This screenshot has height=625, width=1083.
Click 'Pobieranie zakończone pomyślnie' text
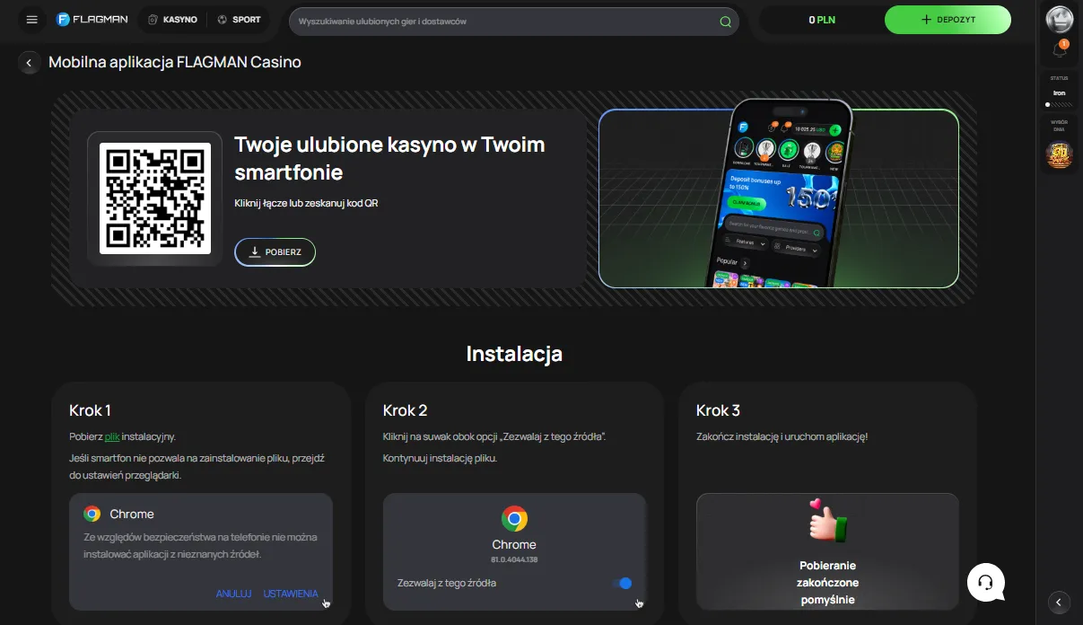coord(828,583)
